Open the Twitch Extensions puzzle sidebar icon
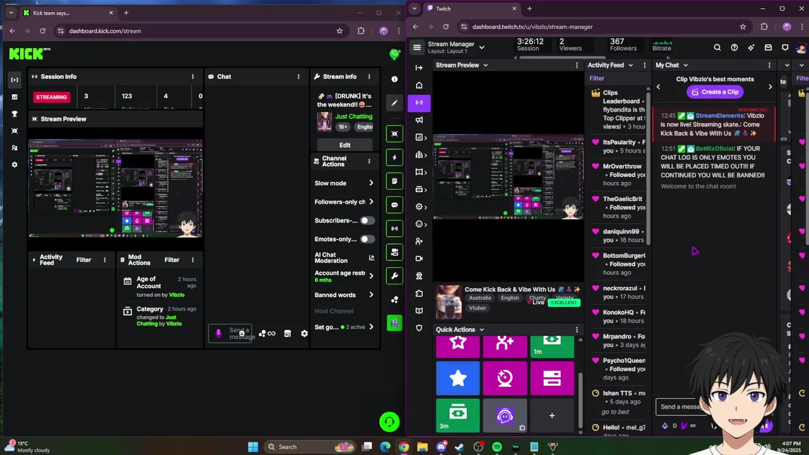 coord(419,293)
